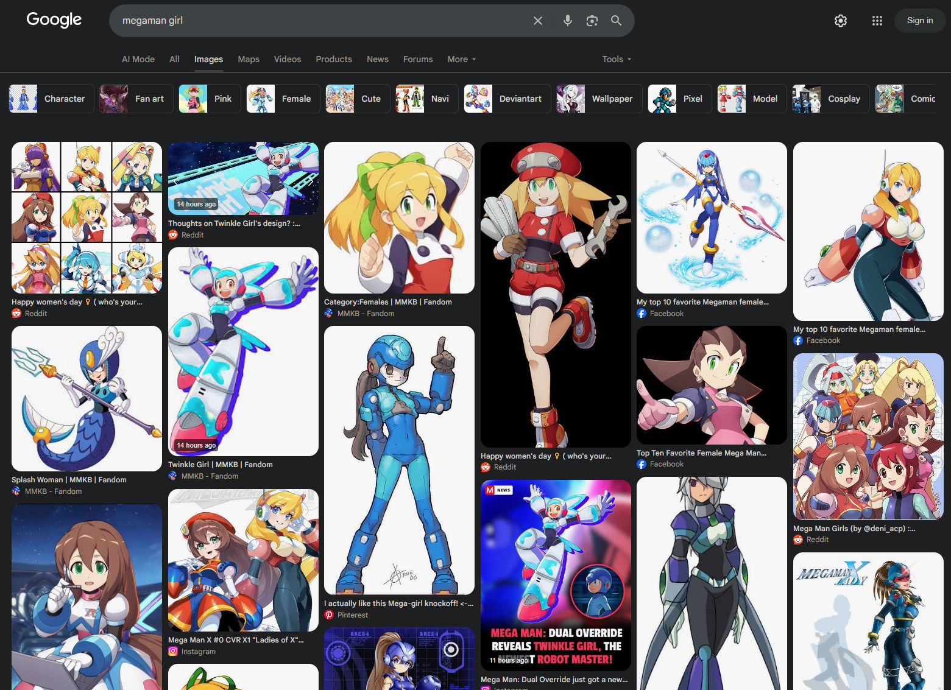Select the Images tab
951x690 pixels.
coord(208,59)
